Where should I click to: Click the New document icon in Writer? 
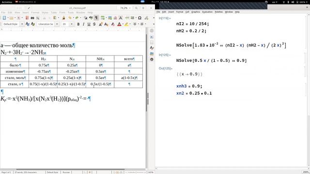tap(4, 18)
